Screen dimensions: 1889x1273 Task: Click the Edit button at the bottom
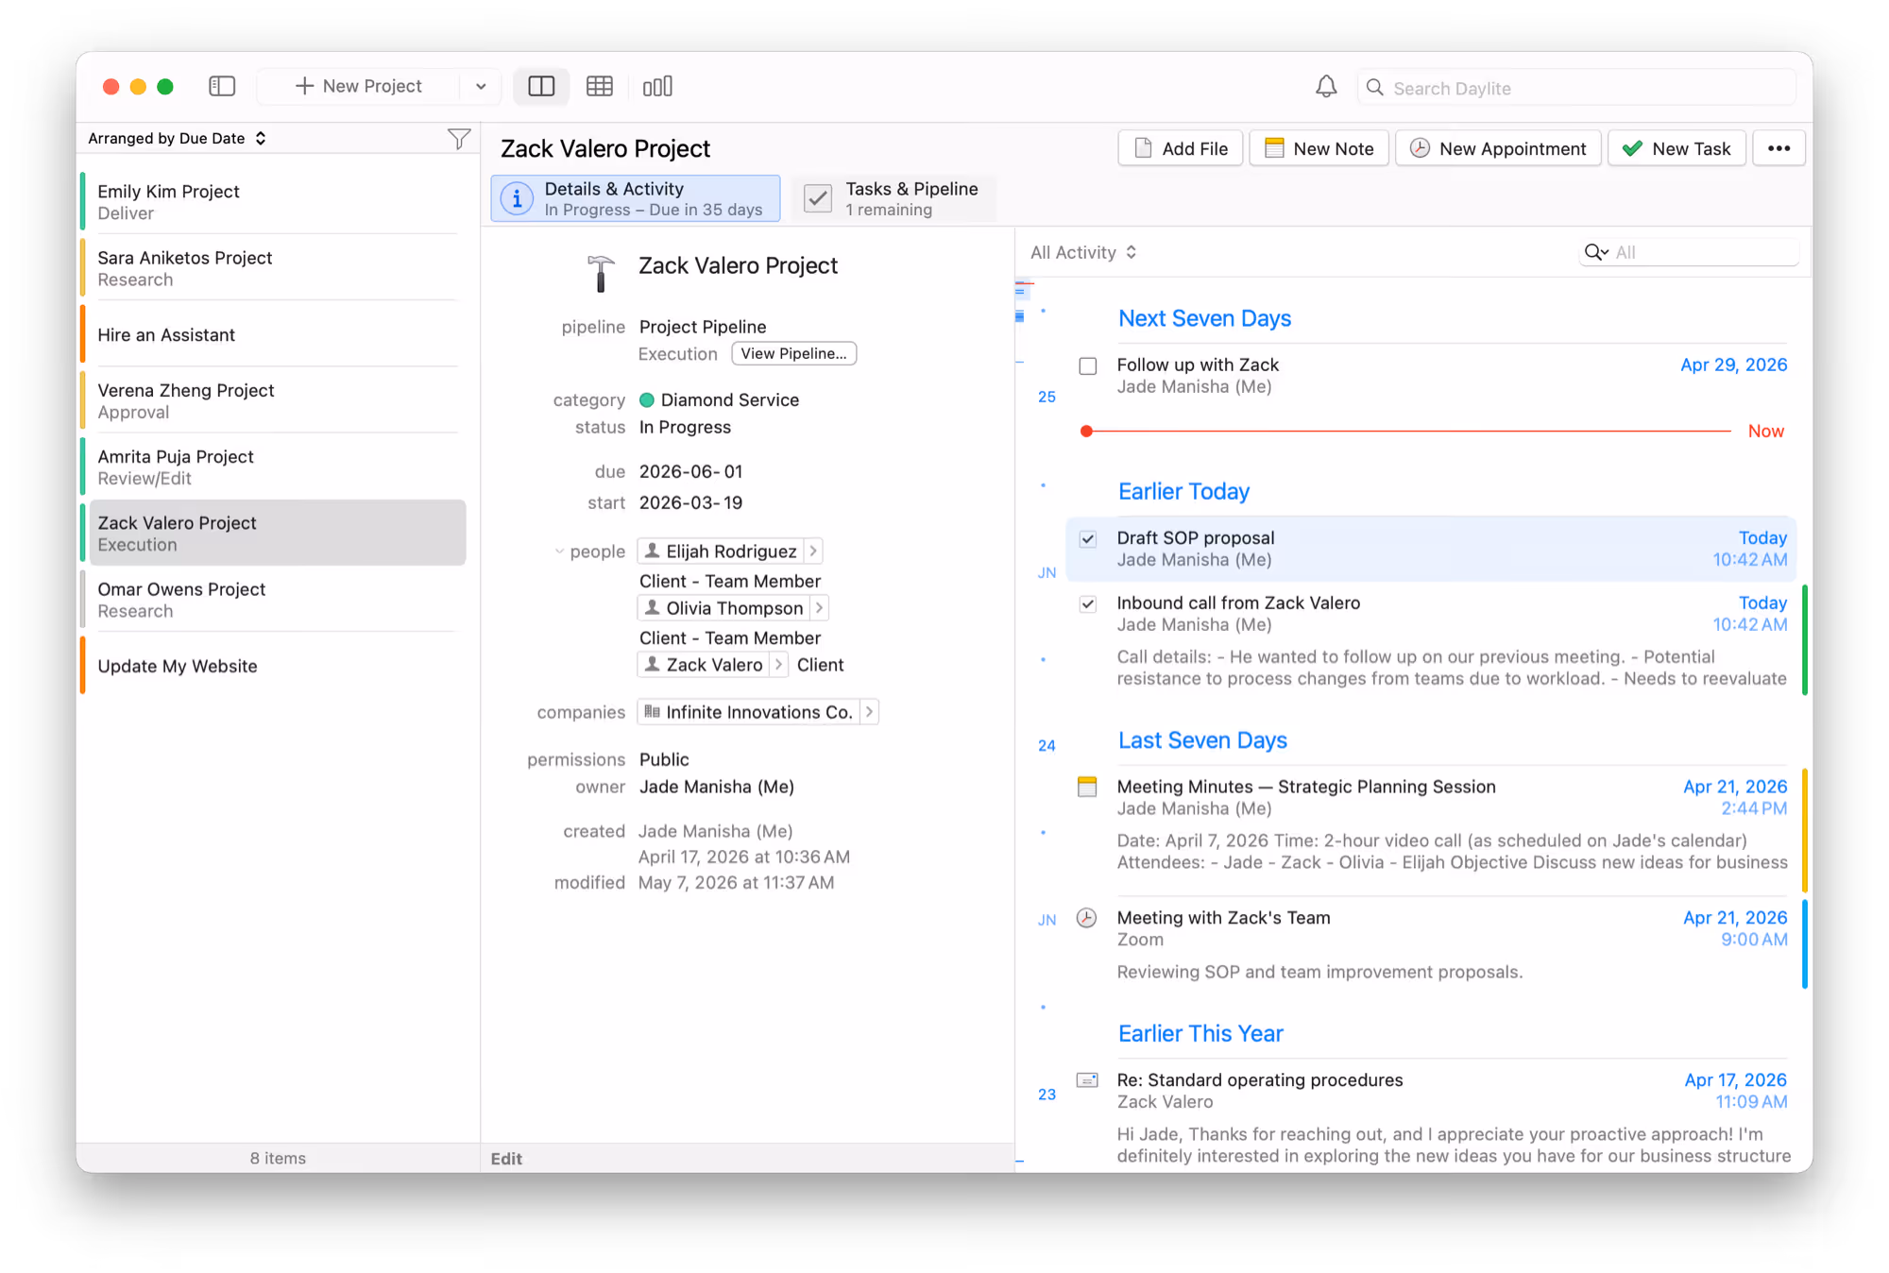click(x=506, y=1159)
